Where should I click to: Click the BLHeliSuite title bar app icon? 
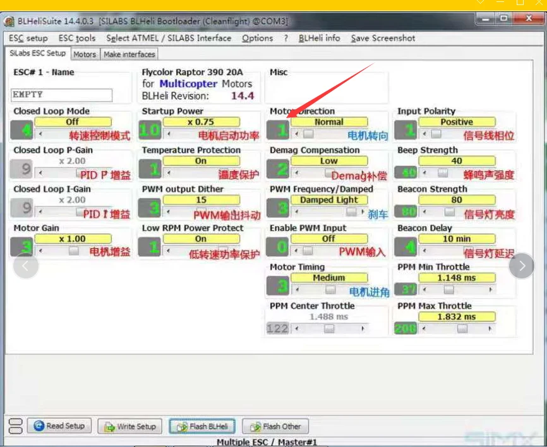click(x=9, y=21)
